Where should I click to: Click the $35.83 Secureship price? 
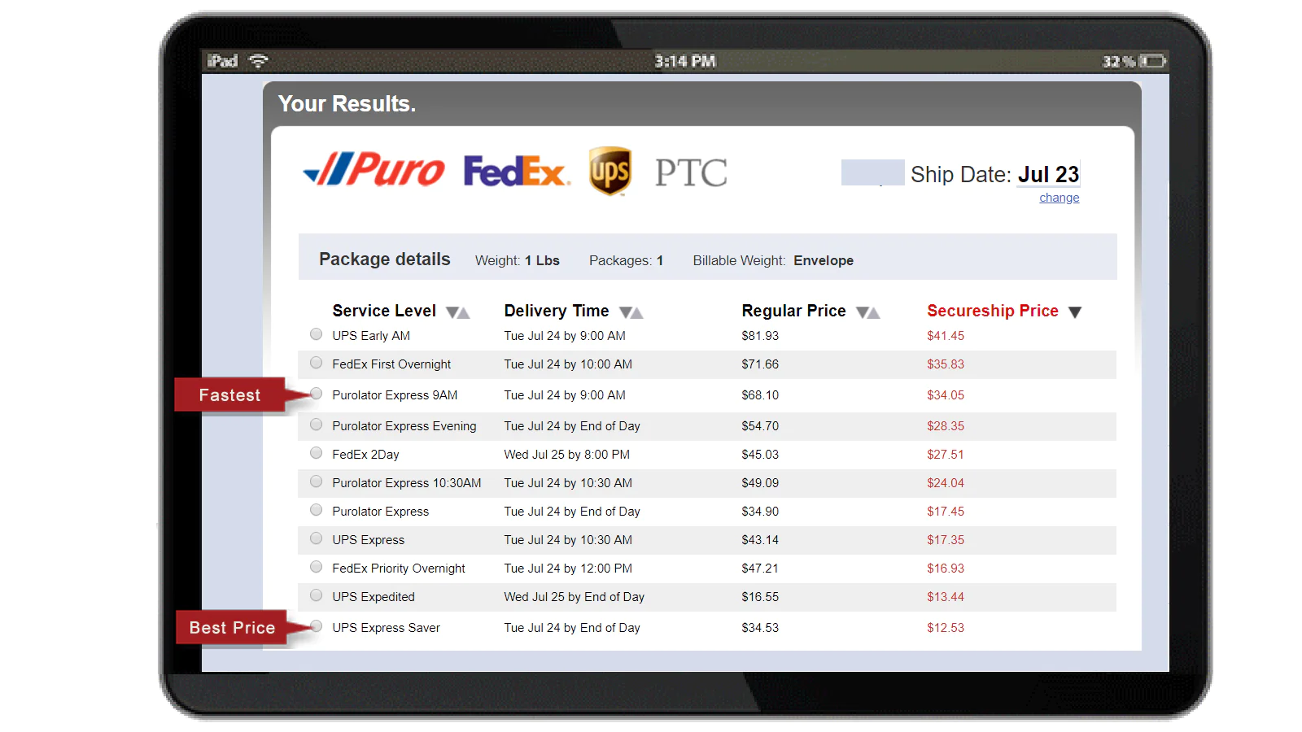(x=946, y=364)
